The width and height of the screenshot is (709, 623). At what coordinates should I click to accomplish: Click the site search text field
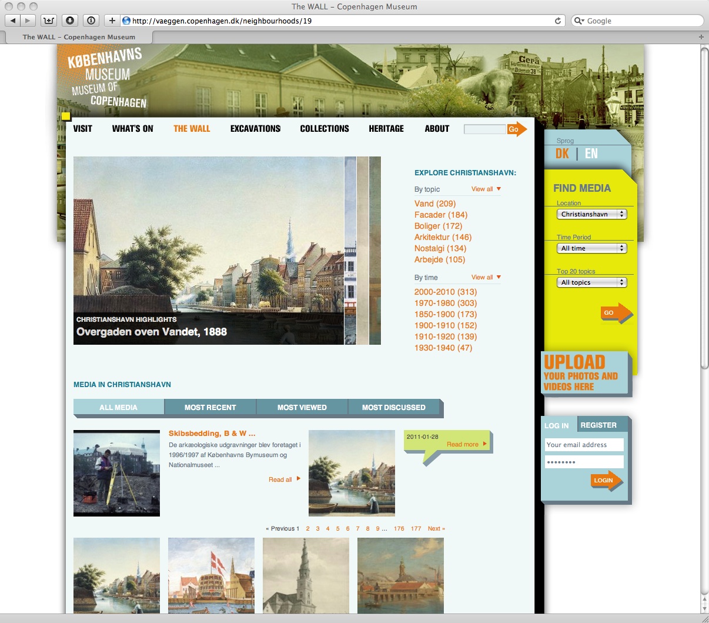pos(485,129)
